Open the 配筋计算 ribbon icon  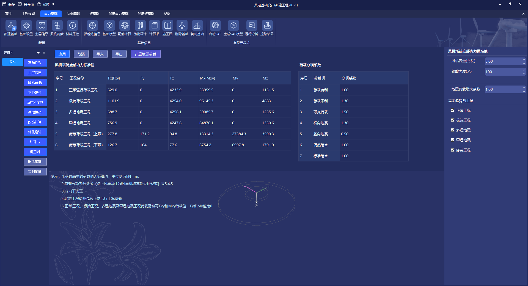tap(125, 26)
